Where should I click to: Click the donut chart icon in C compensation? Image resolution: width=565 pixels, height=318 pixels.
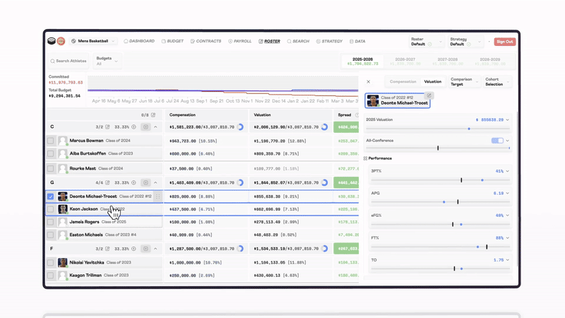pos(240,127)
